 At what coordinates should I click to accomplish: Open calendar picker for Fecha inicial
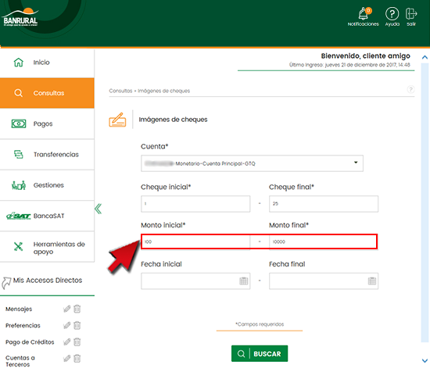coord(243,281)
